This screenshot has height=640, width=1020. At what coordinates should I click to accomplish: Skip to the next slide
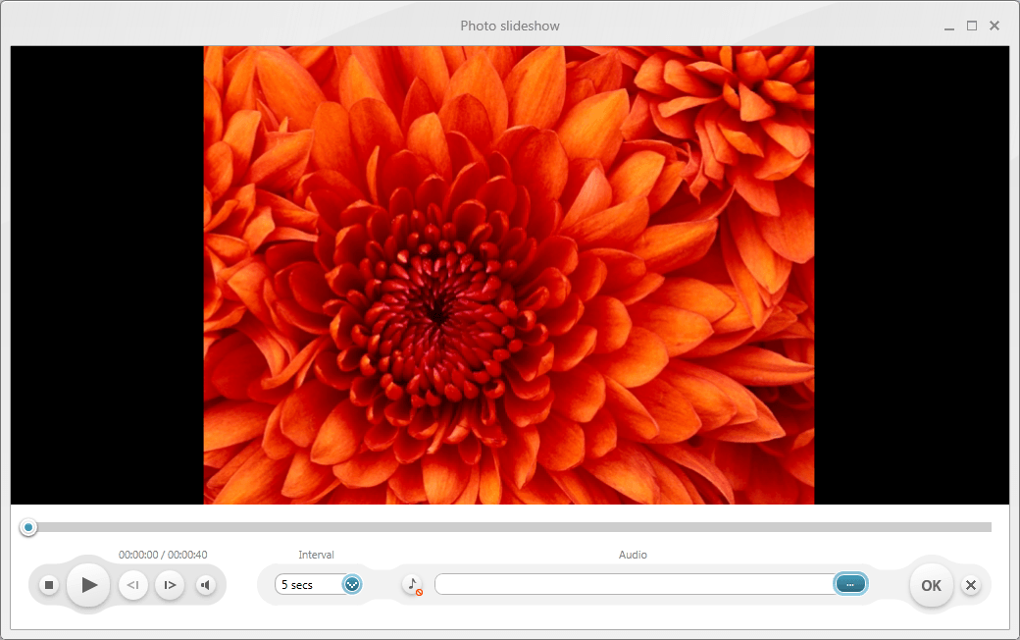click(170, 585)
